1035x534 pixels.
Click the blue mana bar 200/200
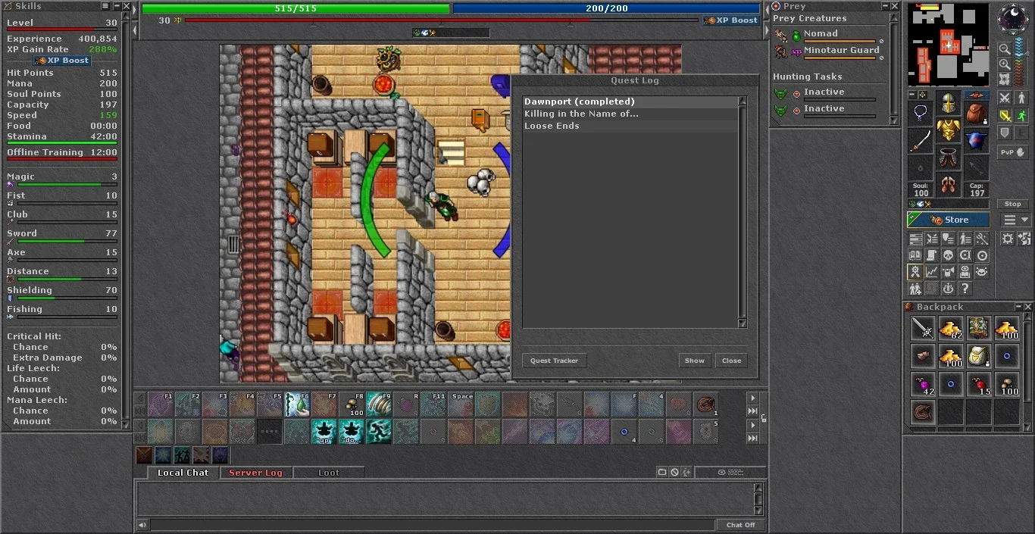click(x=607, y=8)
